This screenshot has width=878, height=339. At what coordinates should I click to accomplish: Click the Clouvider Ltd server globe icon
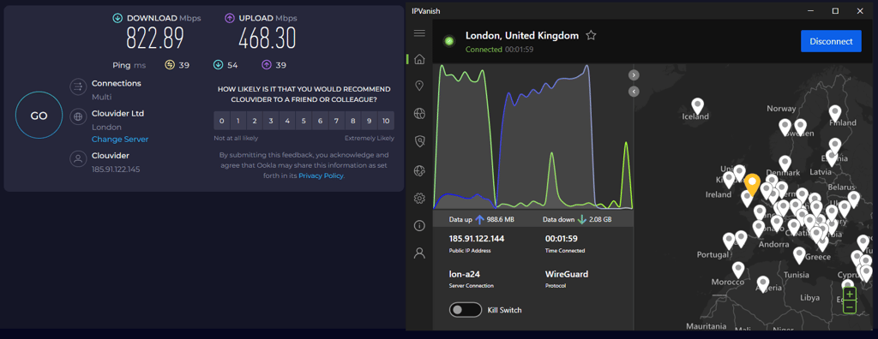point(78,117)
